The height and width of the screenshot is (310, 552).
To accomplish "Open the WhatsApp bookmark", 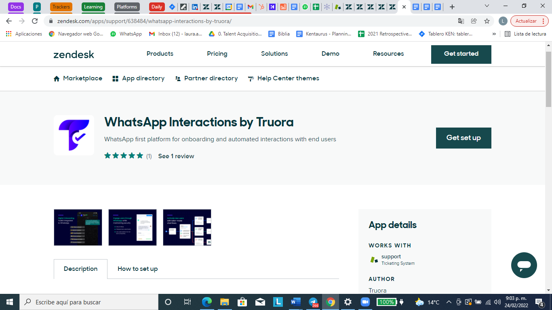I will (126, 34).
